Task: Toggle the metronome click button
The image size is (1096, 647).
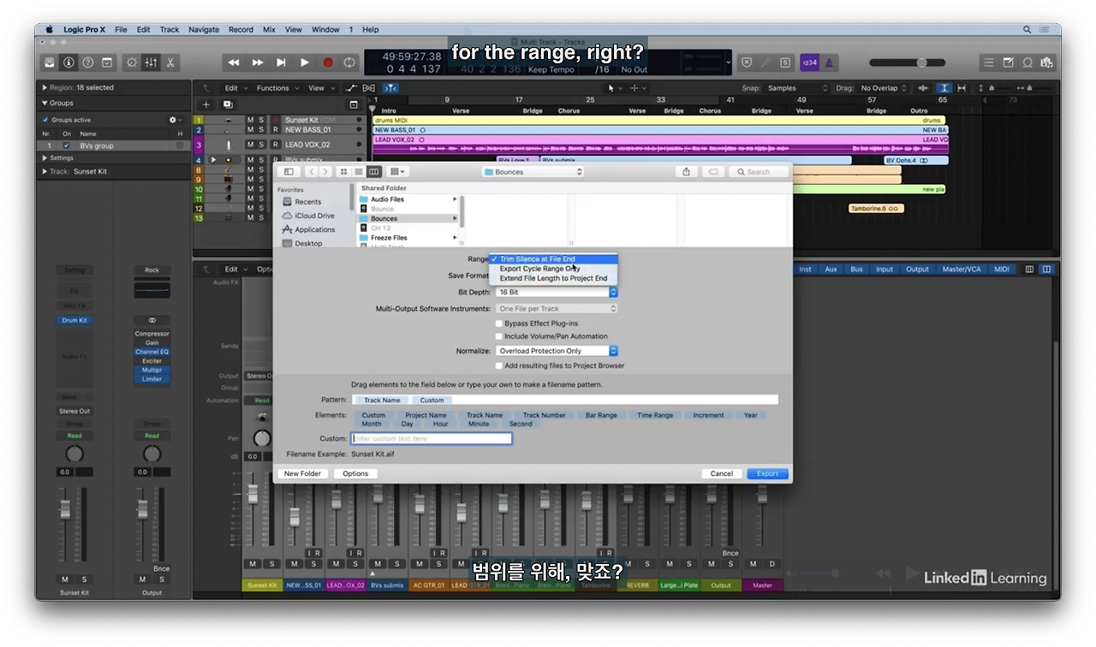Action: click(831, 62)
